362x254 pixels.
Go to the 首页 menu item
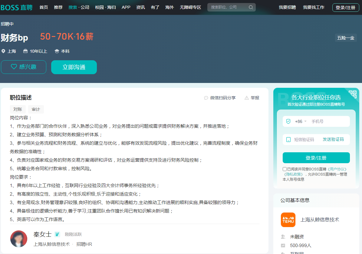(43, 7)
